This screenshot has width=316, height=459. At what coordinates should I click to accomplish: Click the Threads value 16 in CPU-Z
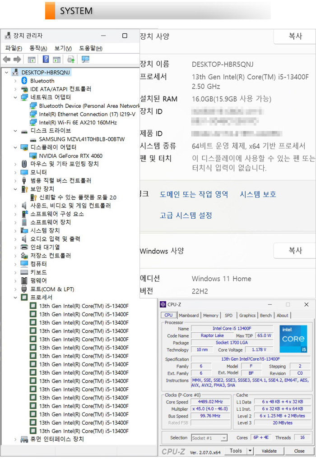tap(302, 437)
